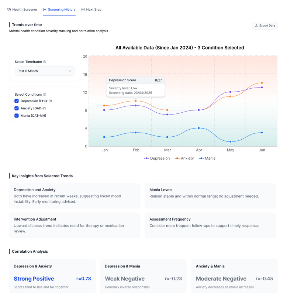
Task: Click the chart icon beside Screening History
Action: [x=45, y=9]
